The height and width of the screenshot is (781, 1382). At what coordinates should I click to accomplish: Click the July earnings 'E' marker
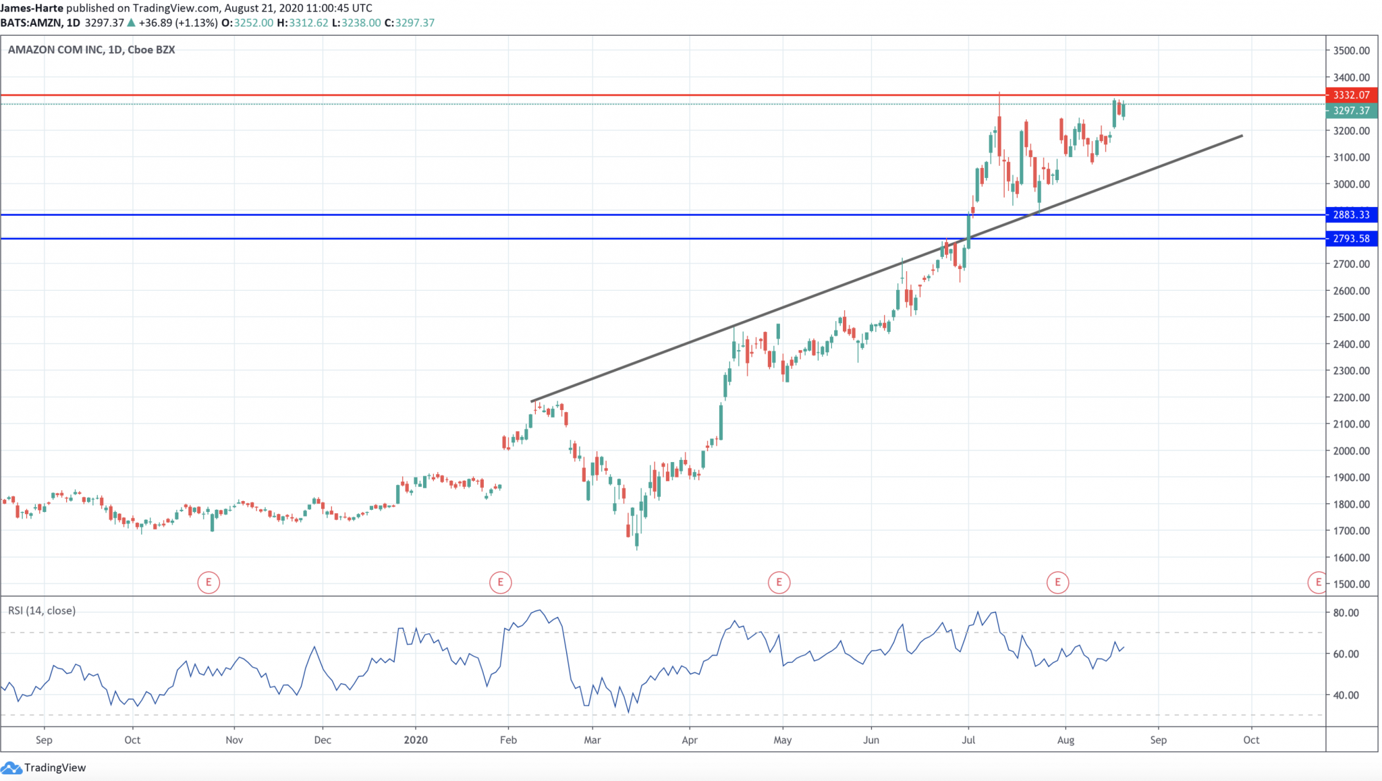(1057, 581)
